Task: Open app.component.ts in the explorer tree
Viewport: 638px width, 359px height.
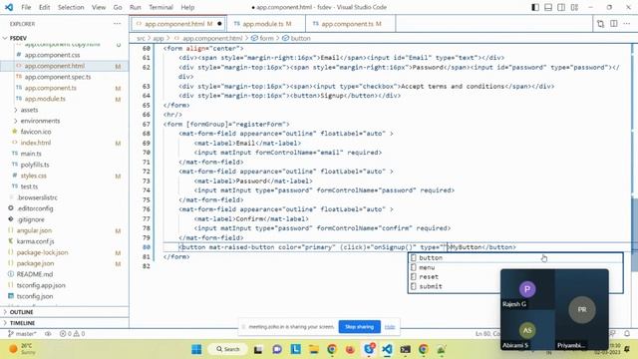Action: click(51, 88)
